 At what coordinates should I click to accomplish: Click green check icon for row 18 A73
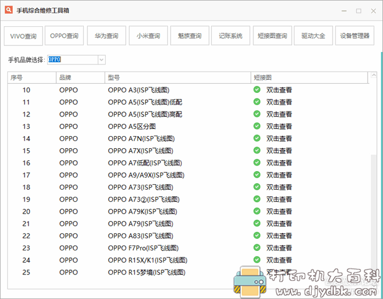257,187
